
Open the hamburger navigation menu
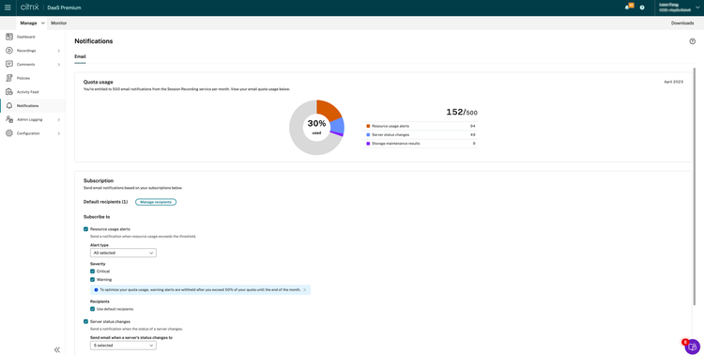[8, 8]
